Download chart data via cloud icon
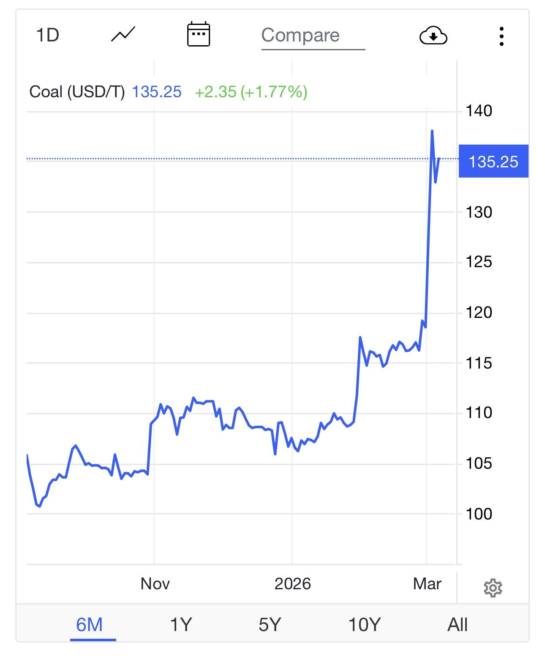 [433, 36]
